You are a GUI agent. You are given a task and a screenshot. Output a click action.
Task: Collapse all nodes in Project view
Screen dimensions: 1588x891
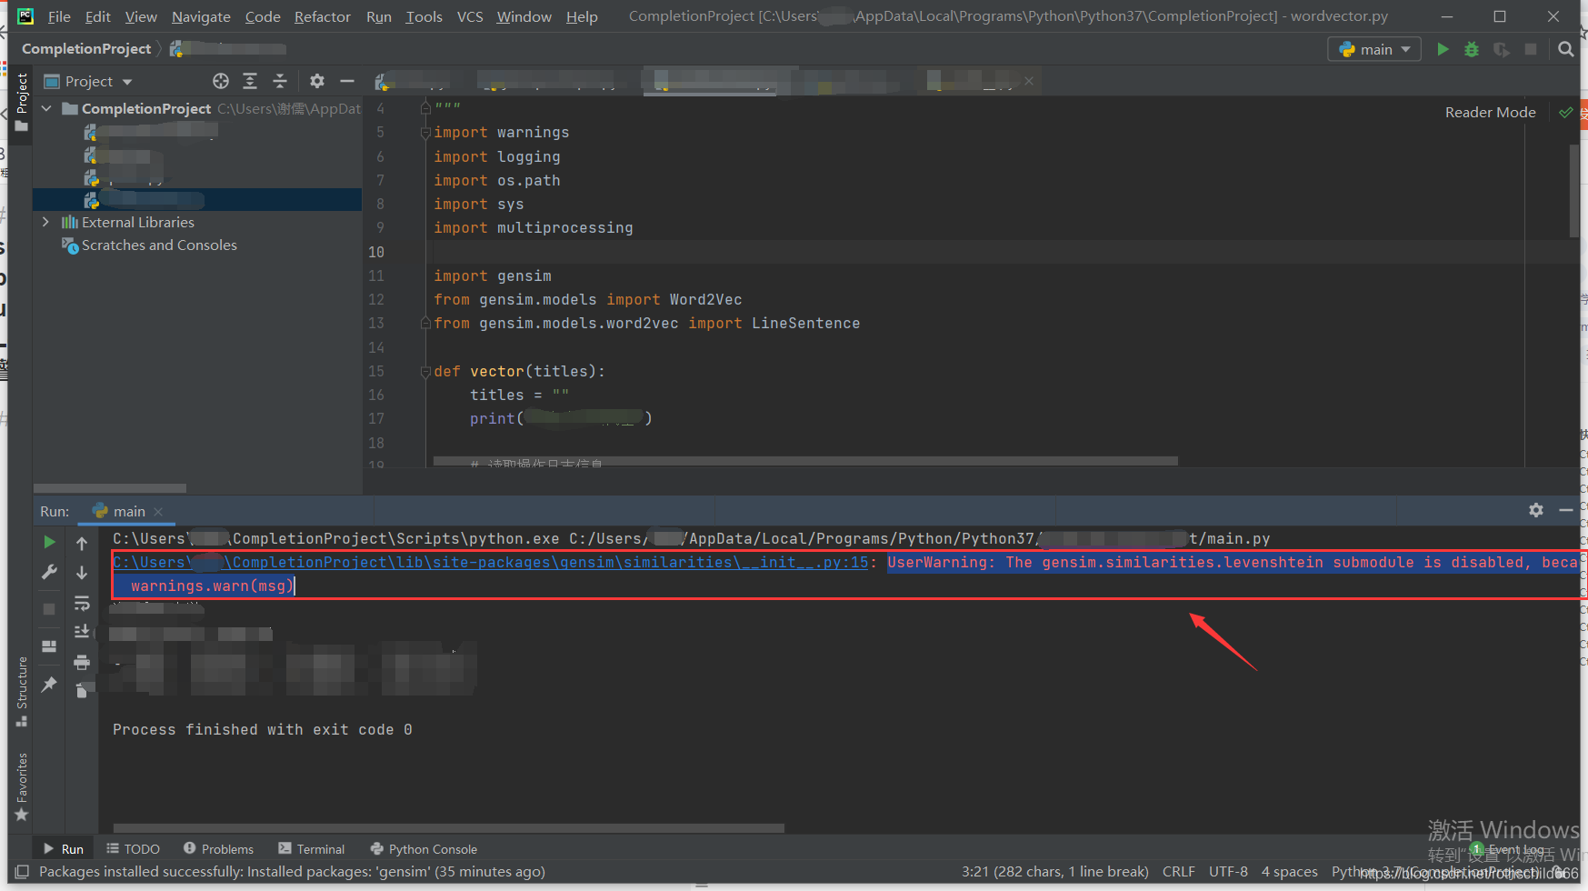(280, 81)
